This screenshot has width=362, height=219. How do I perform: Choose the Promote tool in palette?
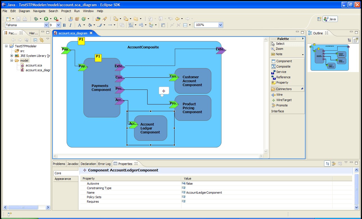(x=282, y=105)
